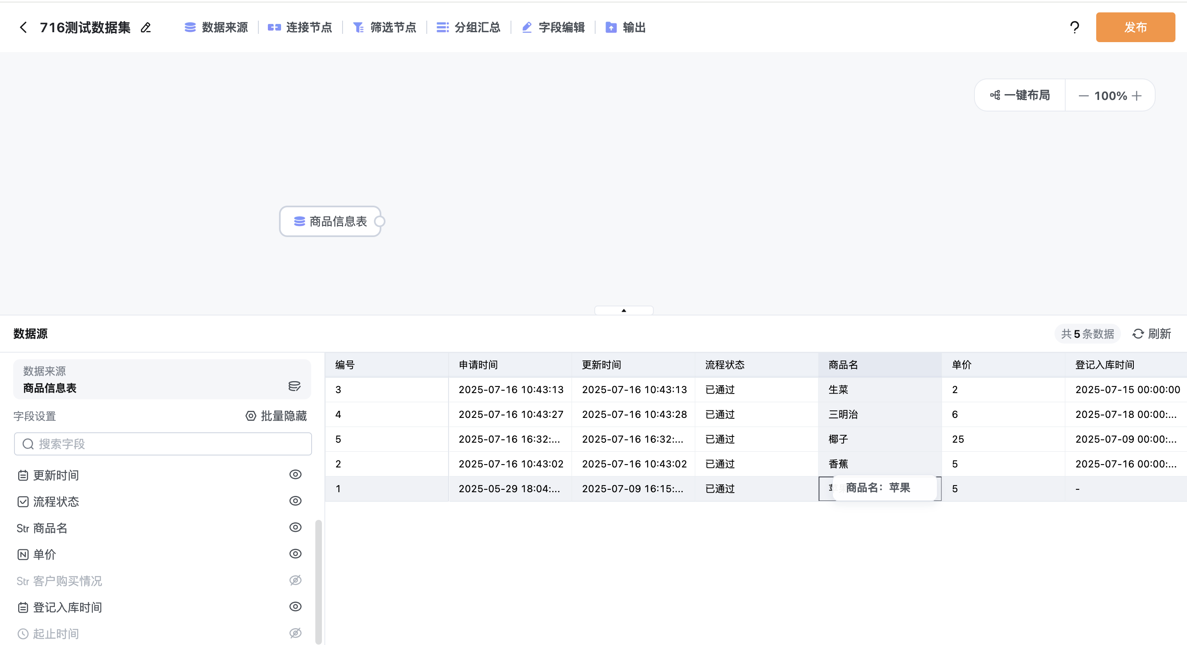The width and height of the screenshot is (1187, 645).
Task: Click the 单价 value 25 cell
Action: [1004, 439]
